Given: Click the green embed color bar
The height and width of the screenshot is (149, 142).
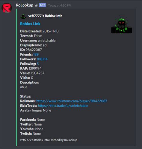Looking at the screenshot, I should [x=16, y=78].
